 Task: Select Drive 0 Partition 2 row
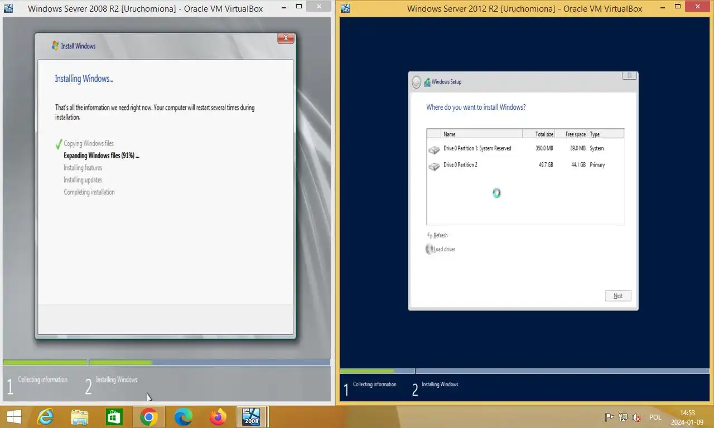[525, 165]
